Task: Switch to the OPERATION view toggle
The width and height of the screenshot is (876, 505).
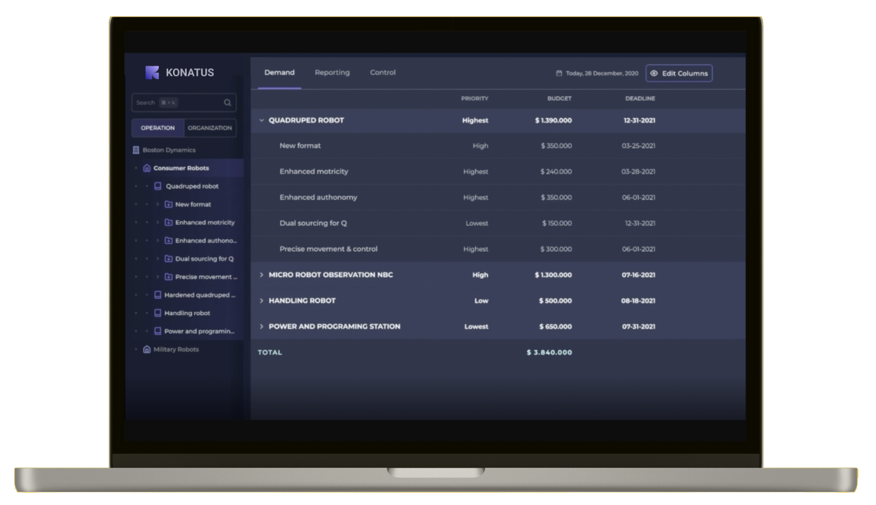Action: click(x=157, y=128)
